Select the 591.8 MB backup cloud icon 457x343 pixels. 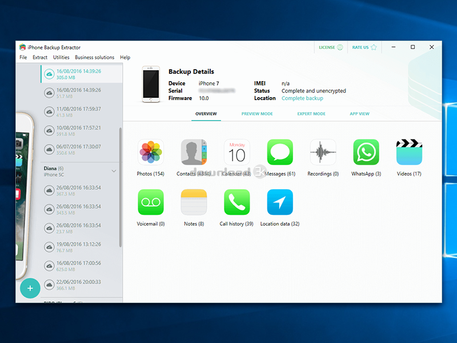(49, 131)
